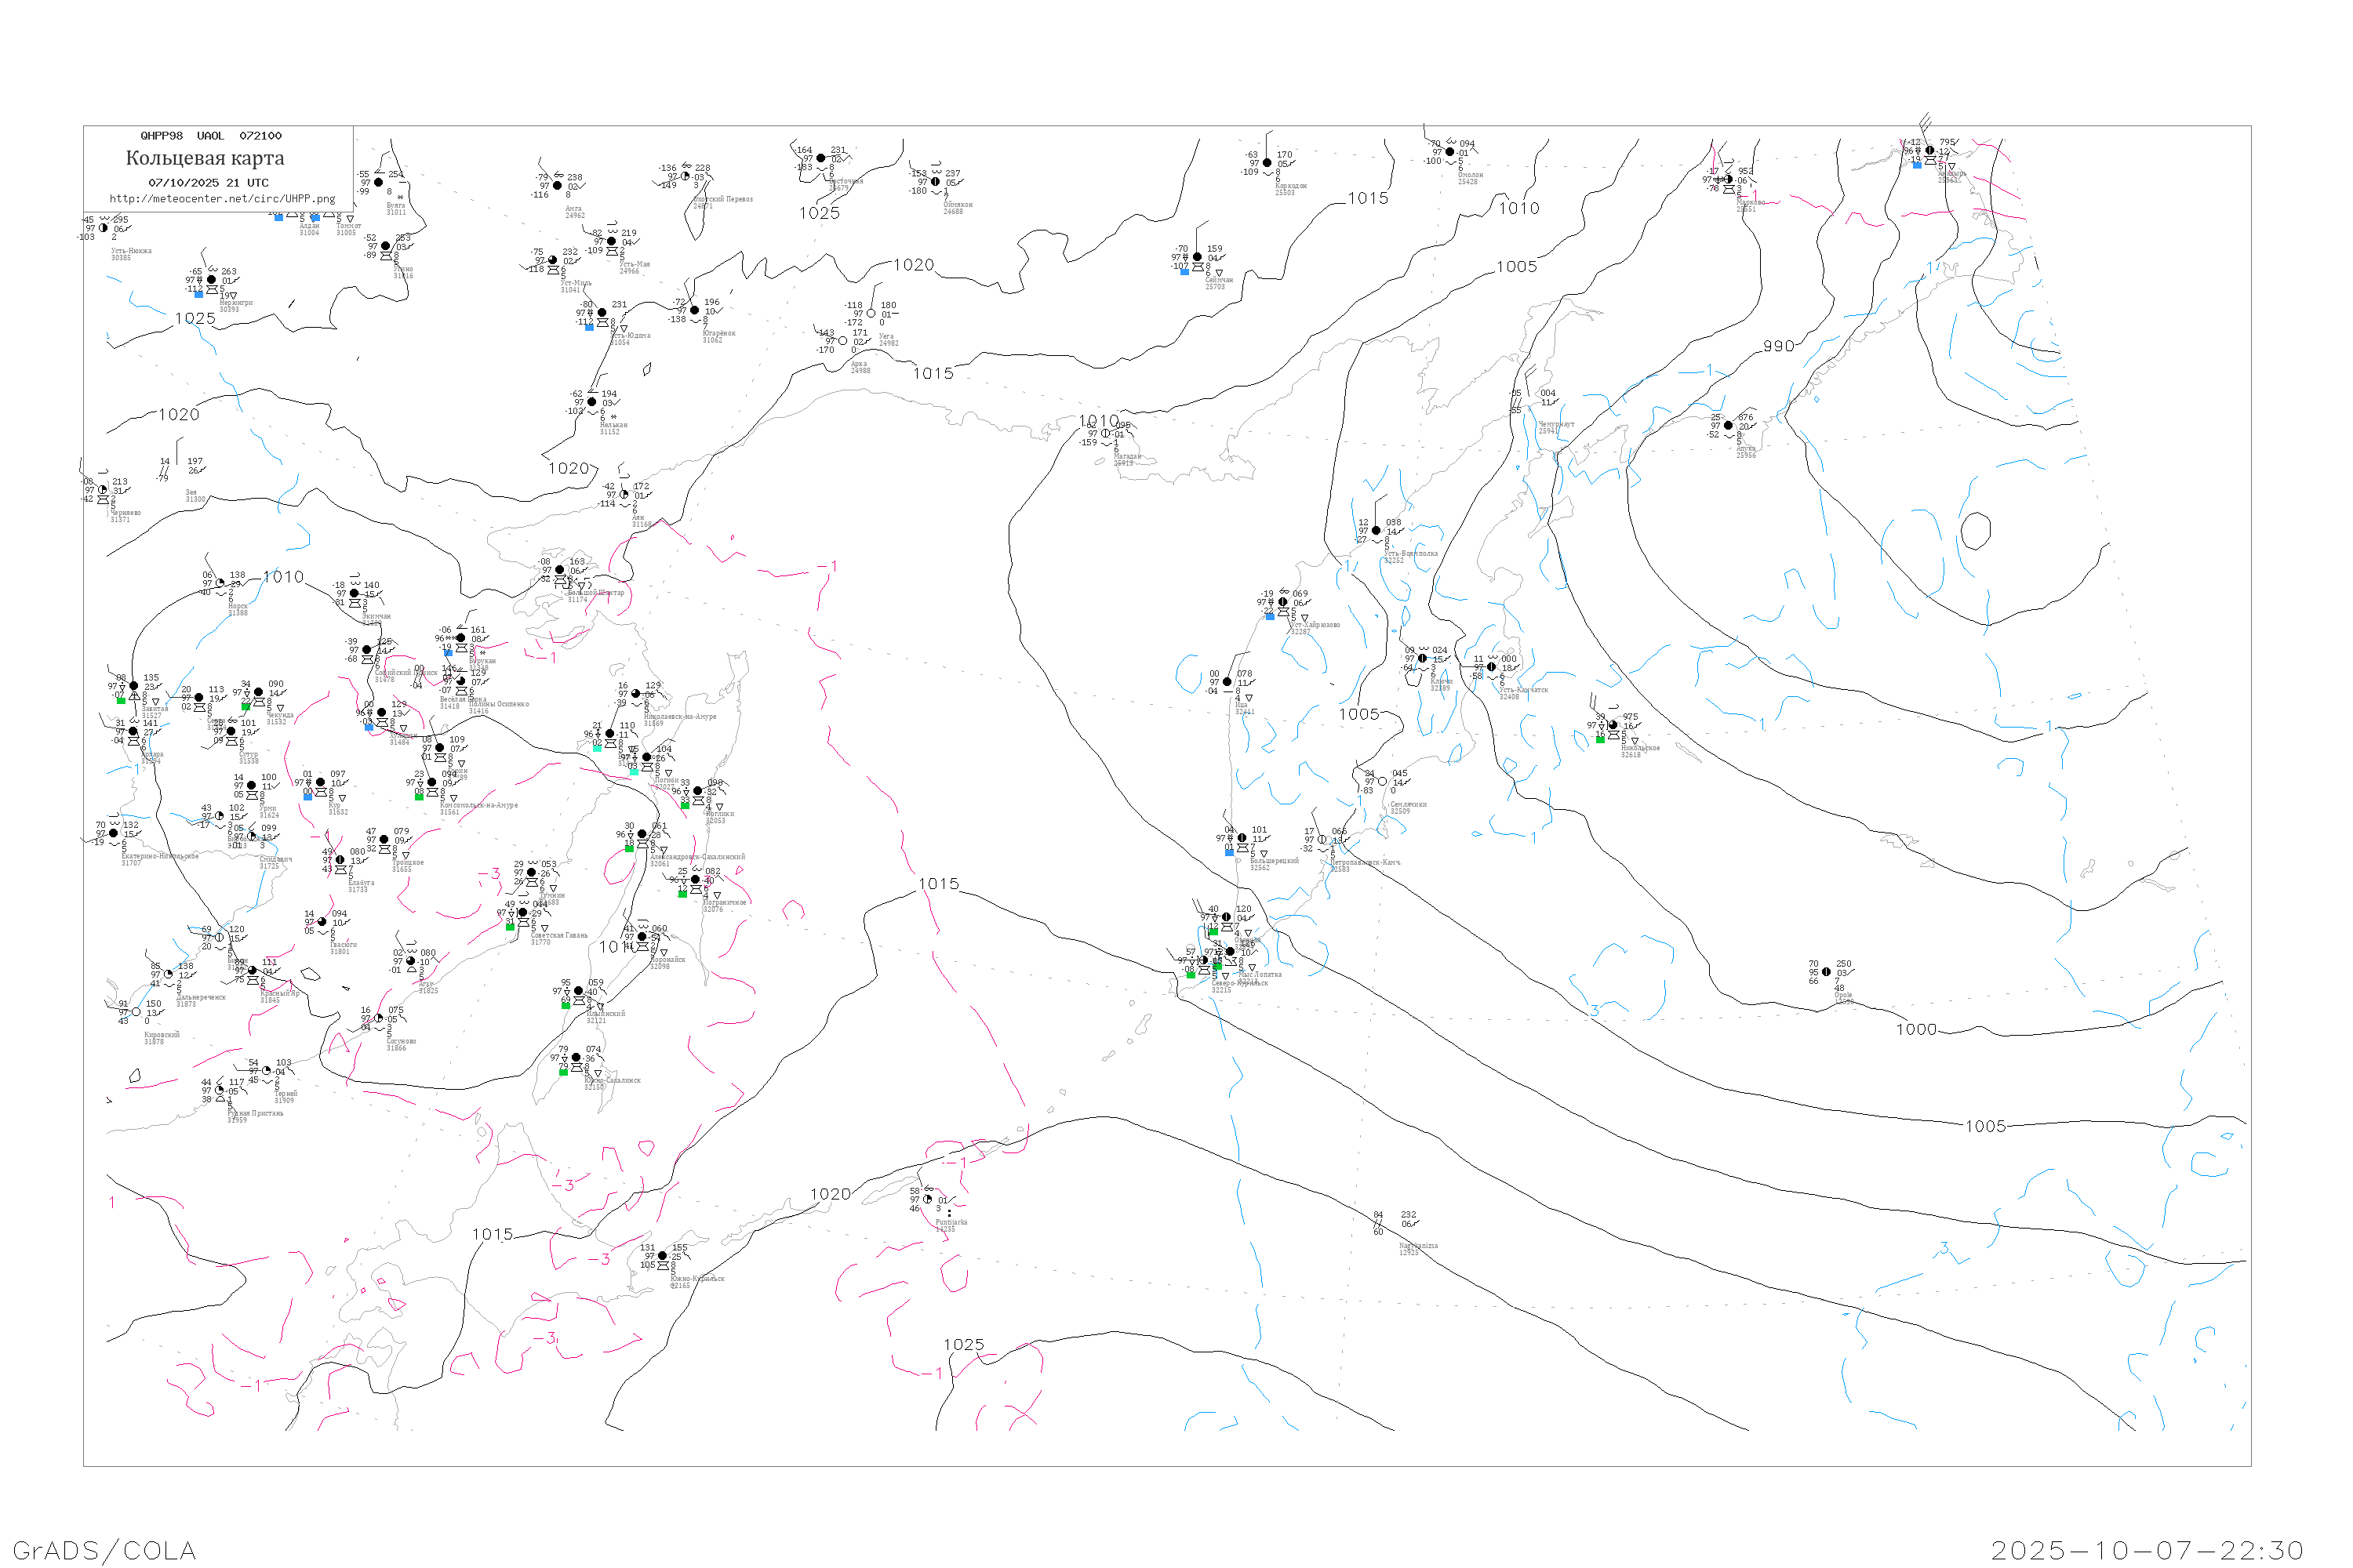Click the blue square below Нерюнгри station

pos(198,294)
